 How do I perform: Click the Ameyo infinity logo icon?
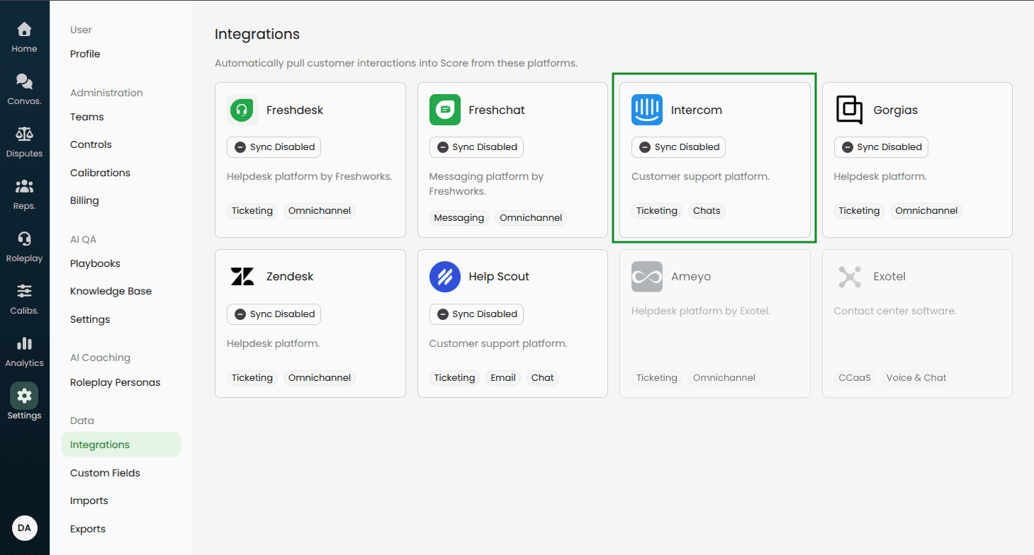click(647, 276)
